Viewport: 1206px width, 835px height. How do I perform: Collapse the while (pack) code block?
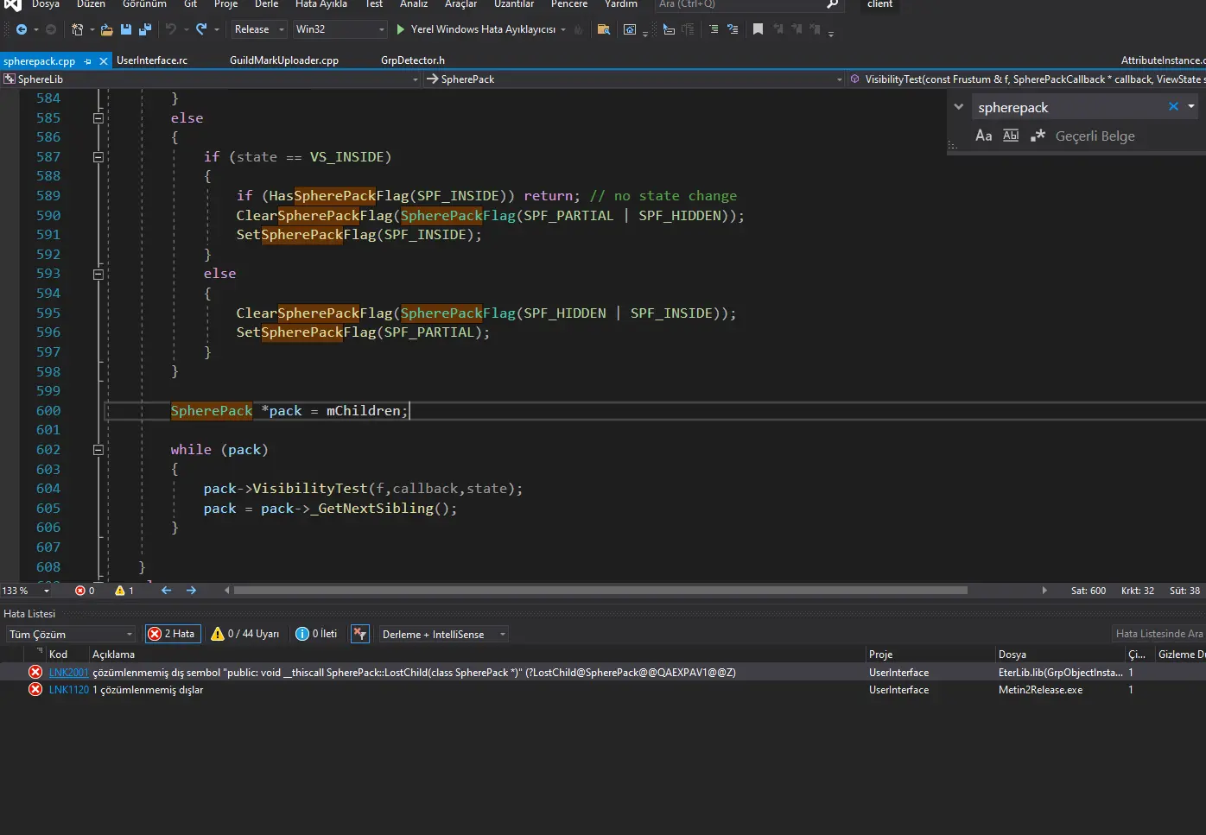(98, 450)
